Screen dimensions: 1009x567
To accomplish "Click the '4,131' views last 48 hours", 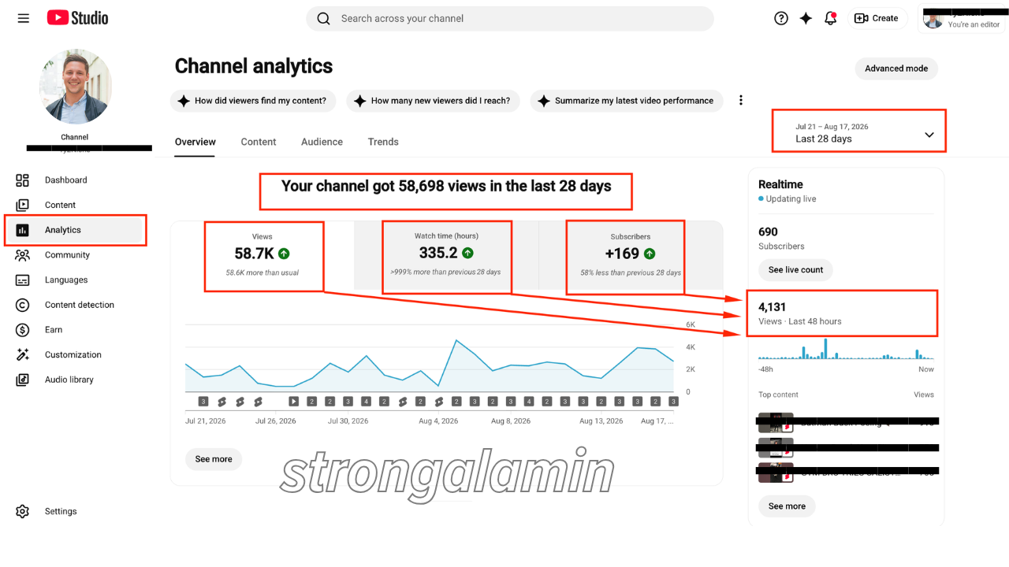I will point(773,307).
